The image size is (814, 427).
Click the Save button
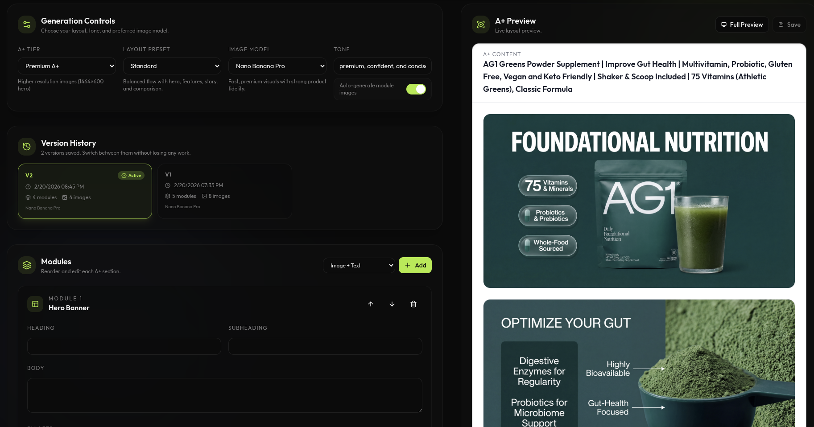coord(789,25)
